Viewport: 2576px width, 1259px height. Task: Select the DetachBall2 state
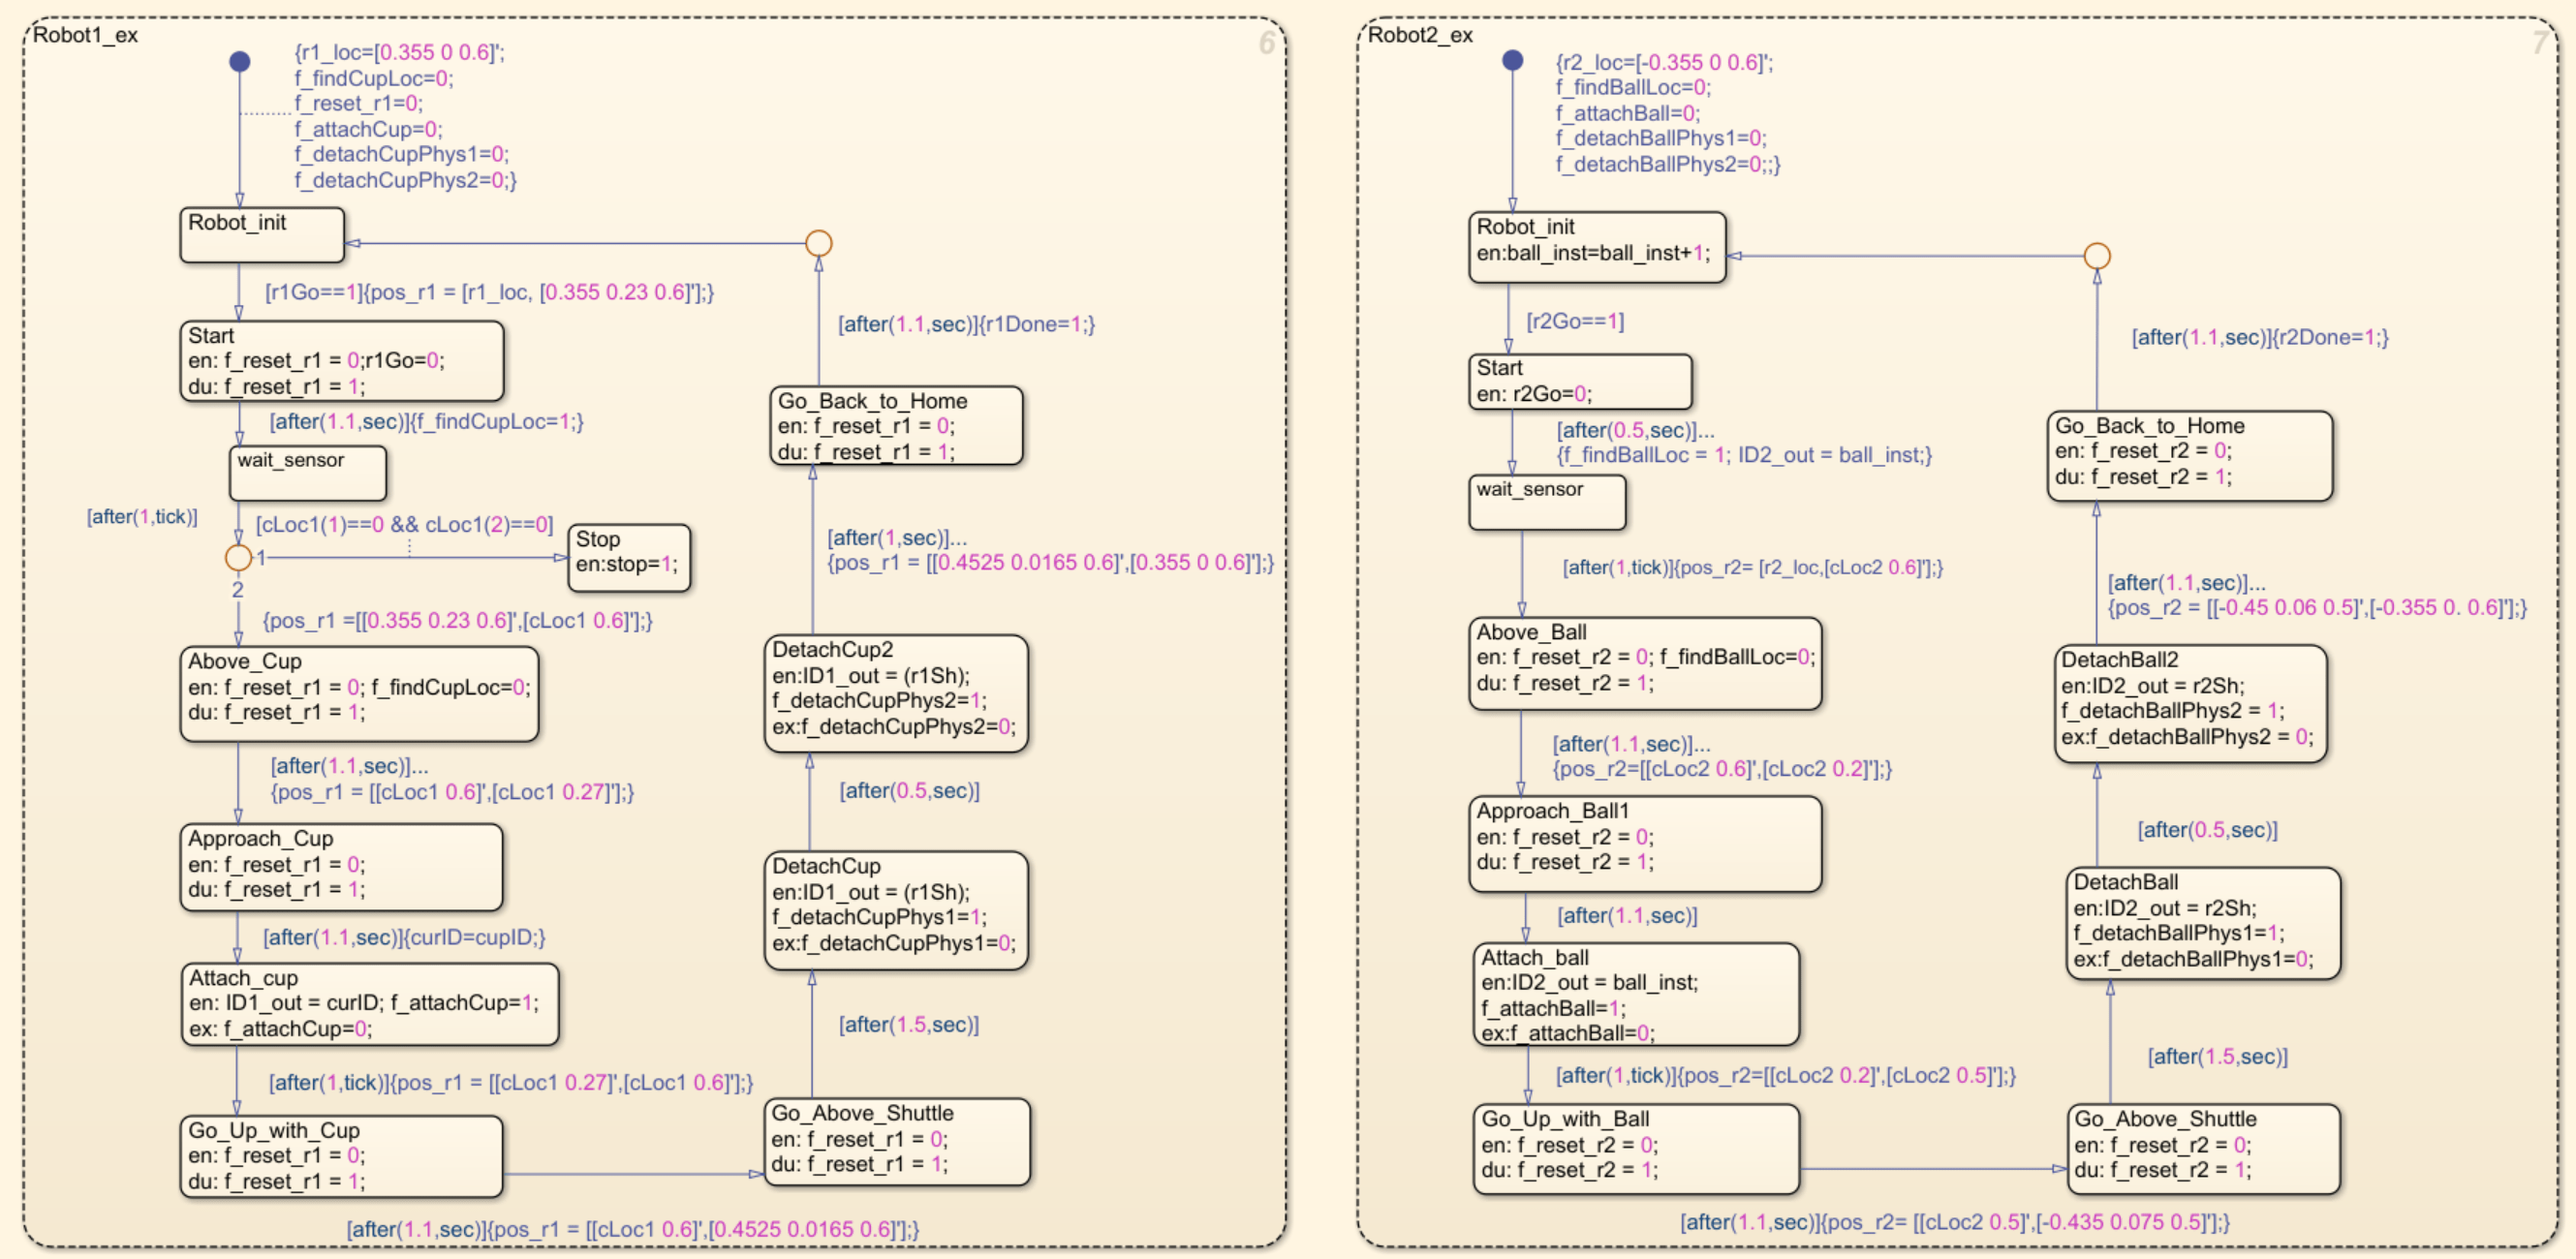pyautogui.click(x=2190, y=703)
